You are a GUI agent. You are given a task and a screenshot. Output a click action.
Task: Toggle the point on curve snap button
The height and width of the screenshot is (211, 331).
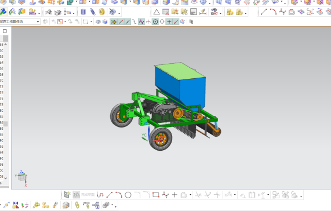pos(176,21)
